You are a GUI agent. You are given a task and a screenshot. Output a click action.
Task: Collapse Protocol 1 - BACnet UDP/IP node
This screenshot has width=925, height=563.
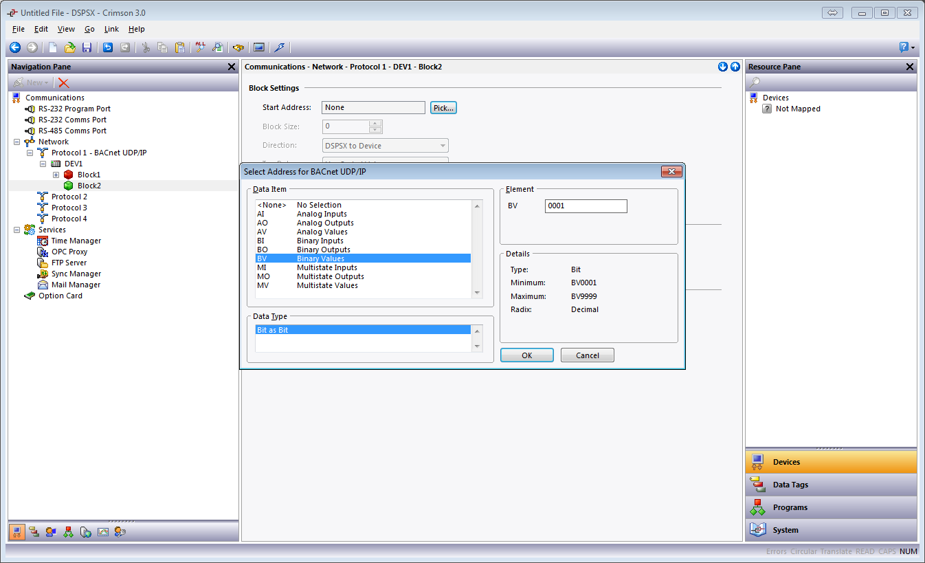[30, 153]
